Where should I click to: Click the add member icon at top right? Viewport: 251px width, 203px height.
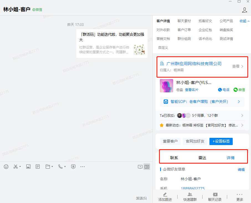[244, 10]
